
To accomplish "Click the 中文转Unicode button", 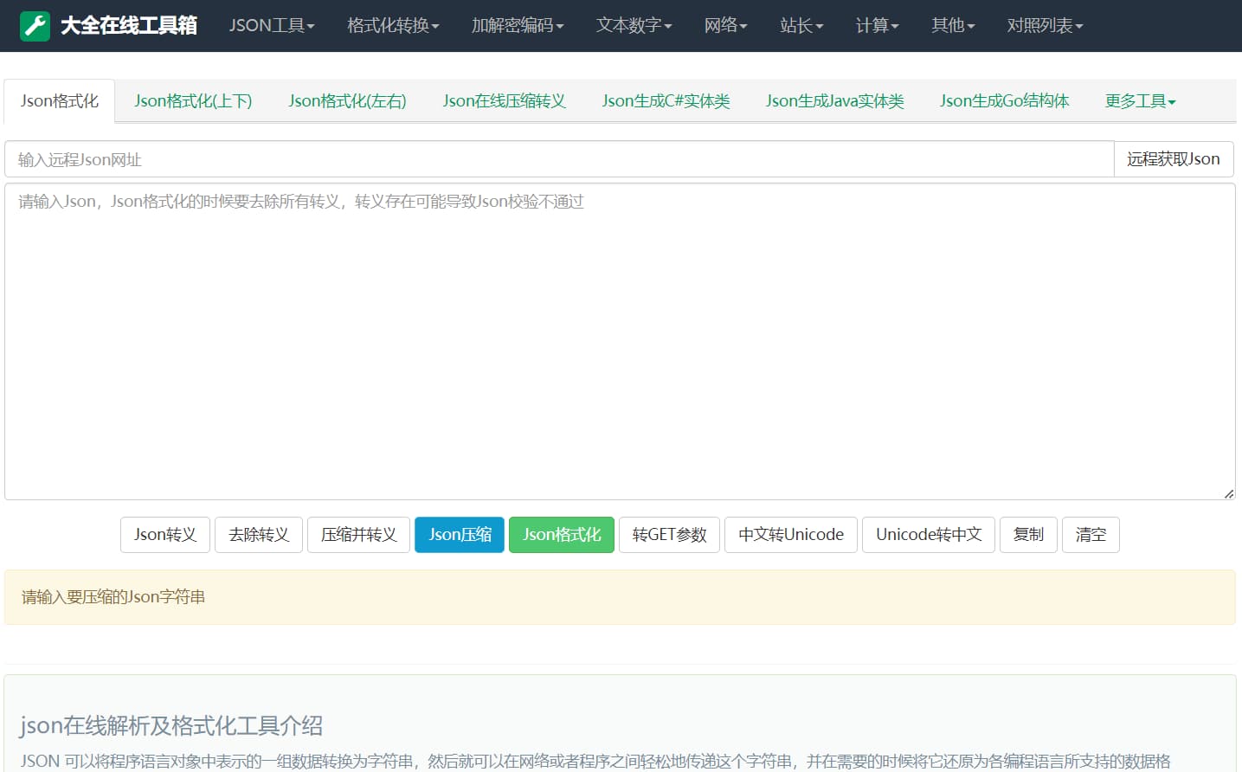I will [791, 535].
